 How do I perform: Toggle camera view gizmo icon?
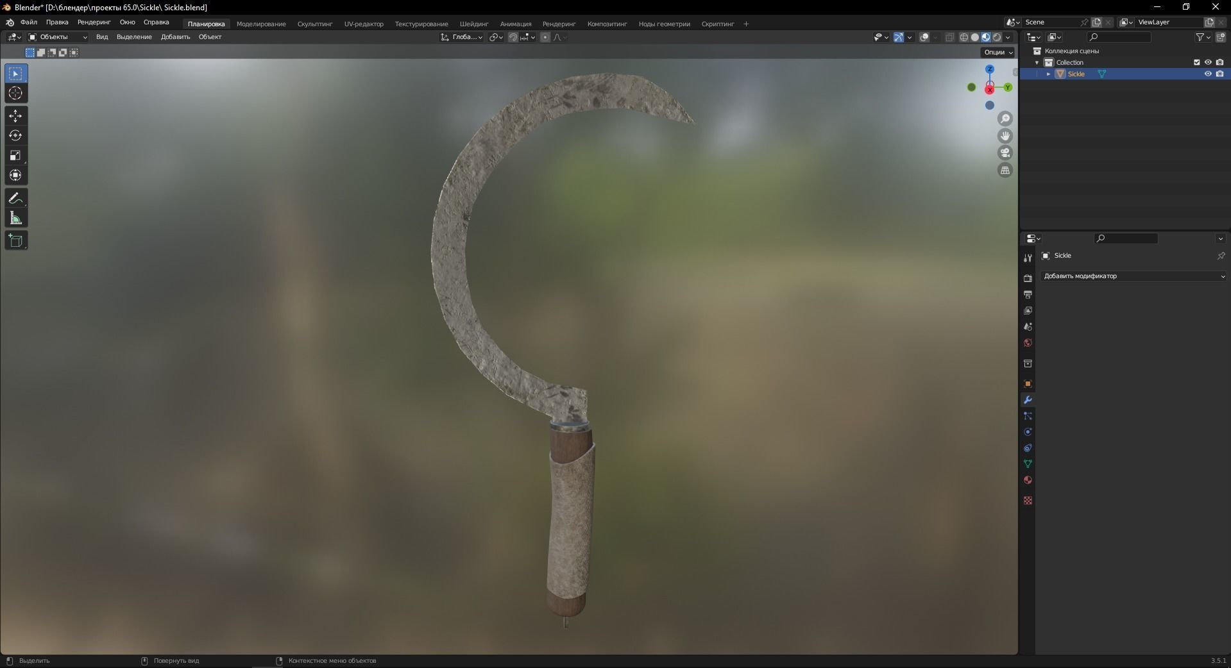click(x=1005, y=153)
